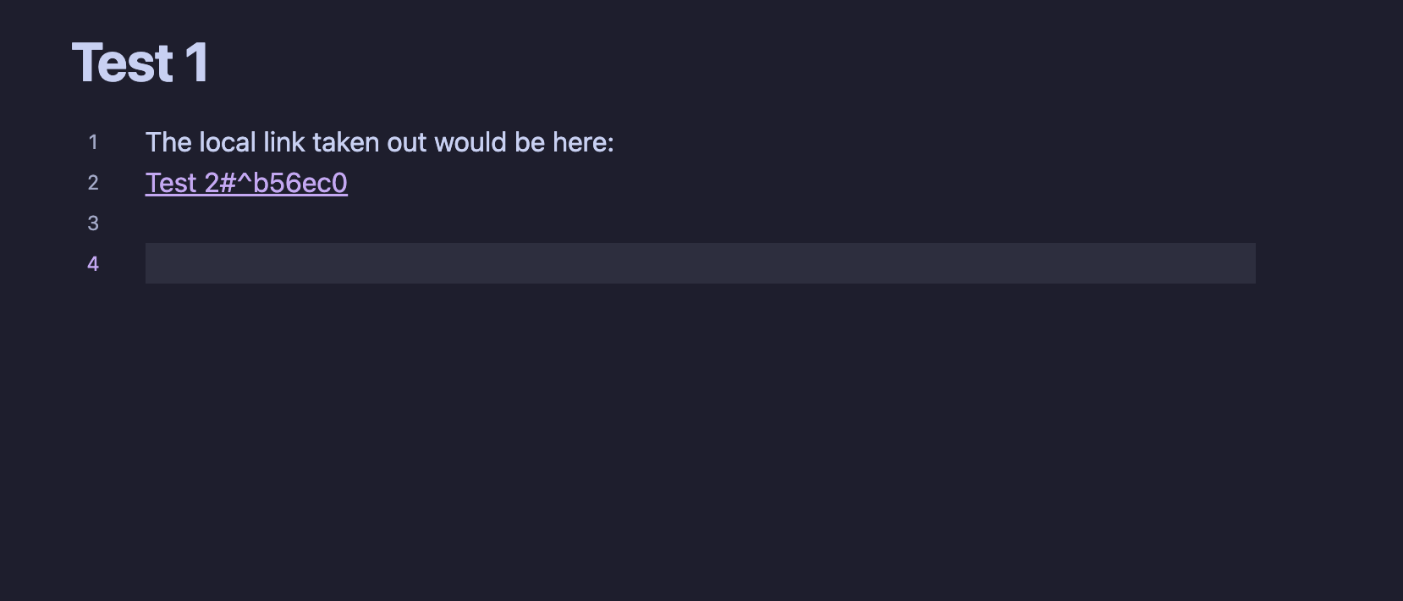Place cursor in highlighted empty line 4
1403x601 pixels.
(x=700, y=263)
